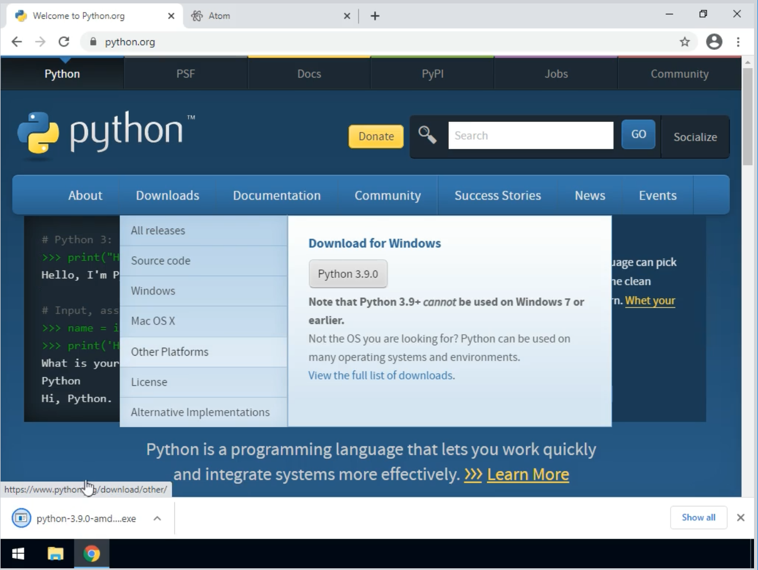The width and height of the screenshot is (758, 570).
Task: Download Python 3.9.0 for Windows
Action: click(348, 274)
